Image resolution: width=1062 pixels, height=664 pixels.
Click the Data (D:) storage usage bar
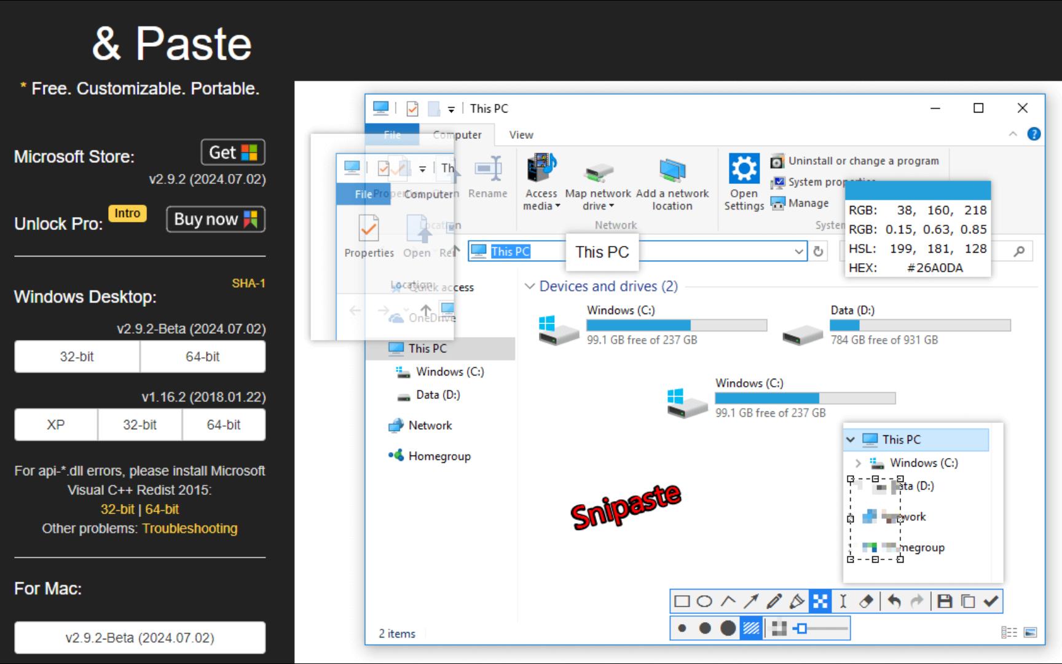click(920, 325)
